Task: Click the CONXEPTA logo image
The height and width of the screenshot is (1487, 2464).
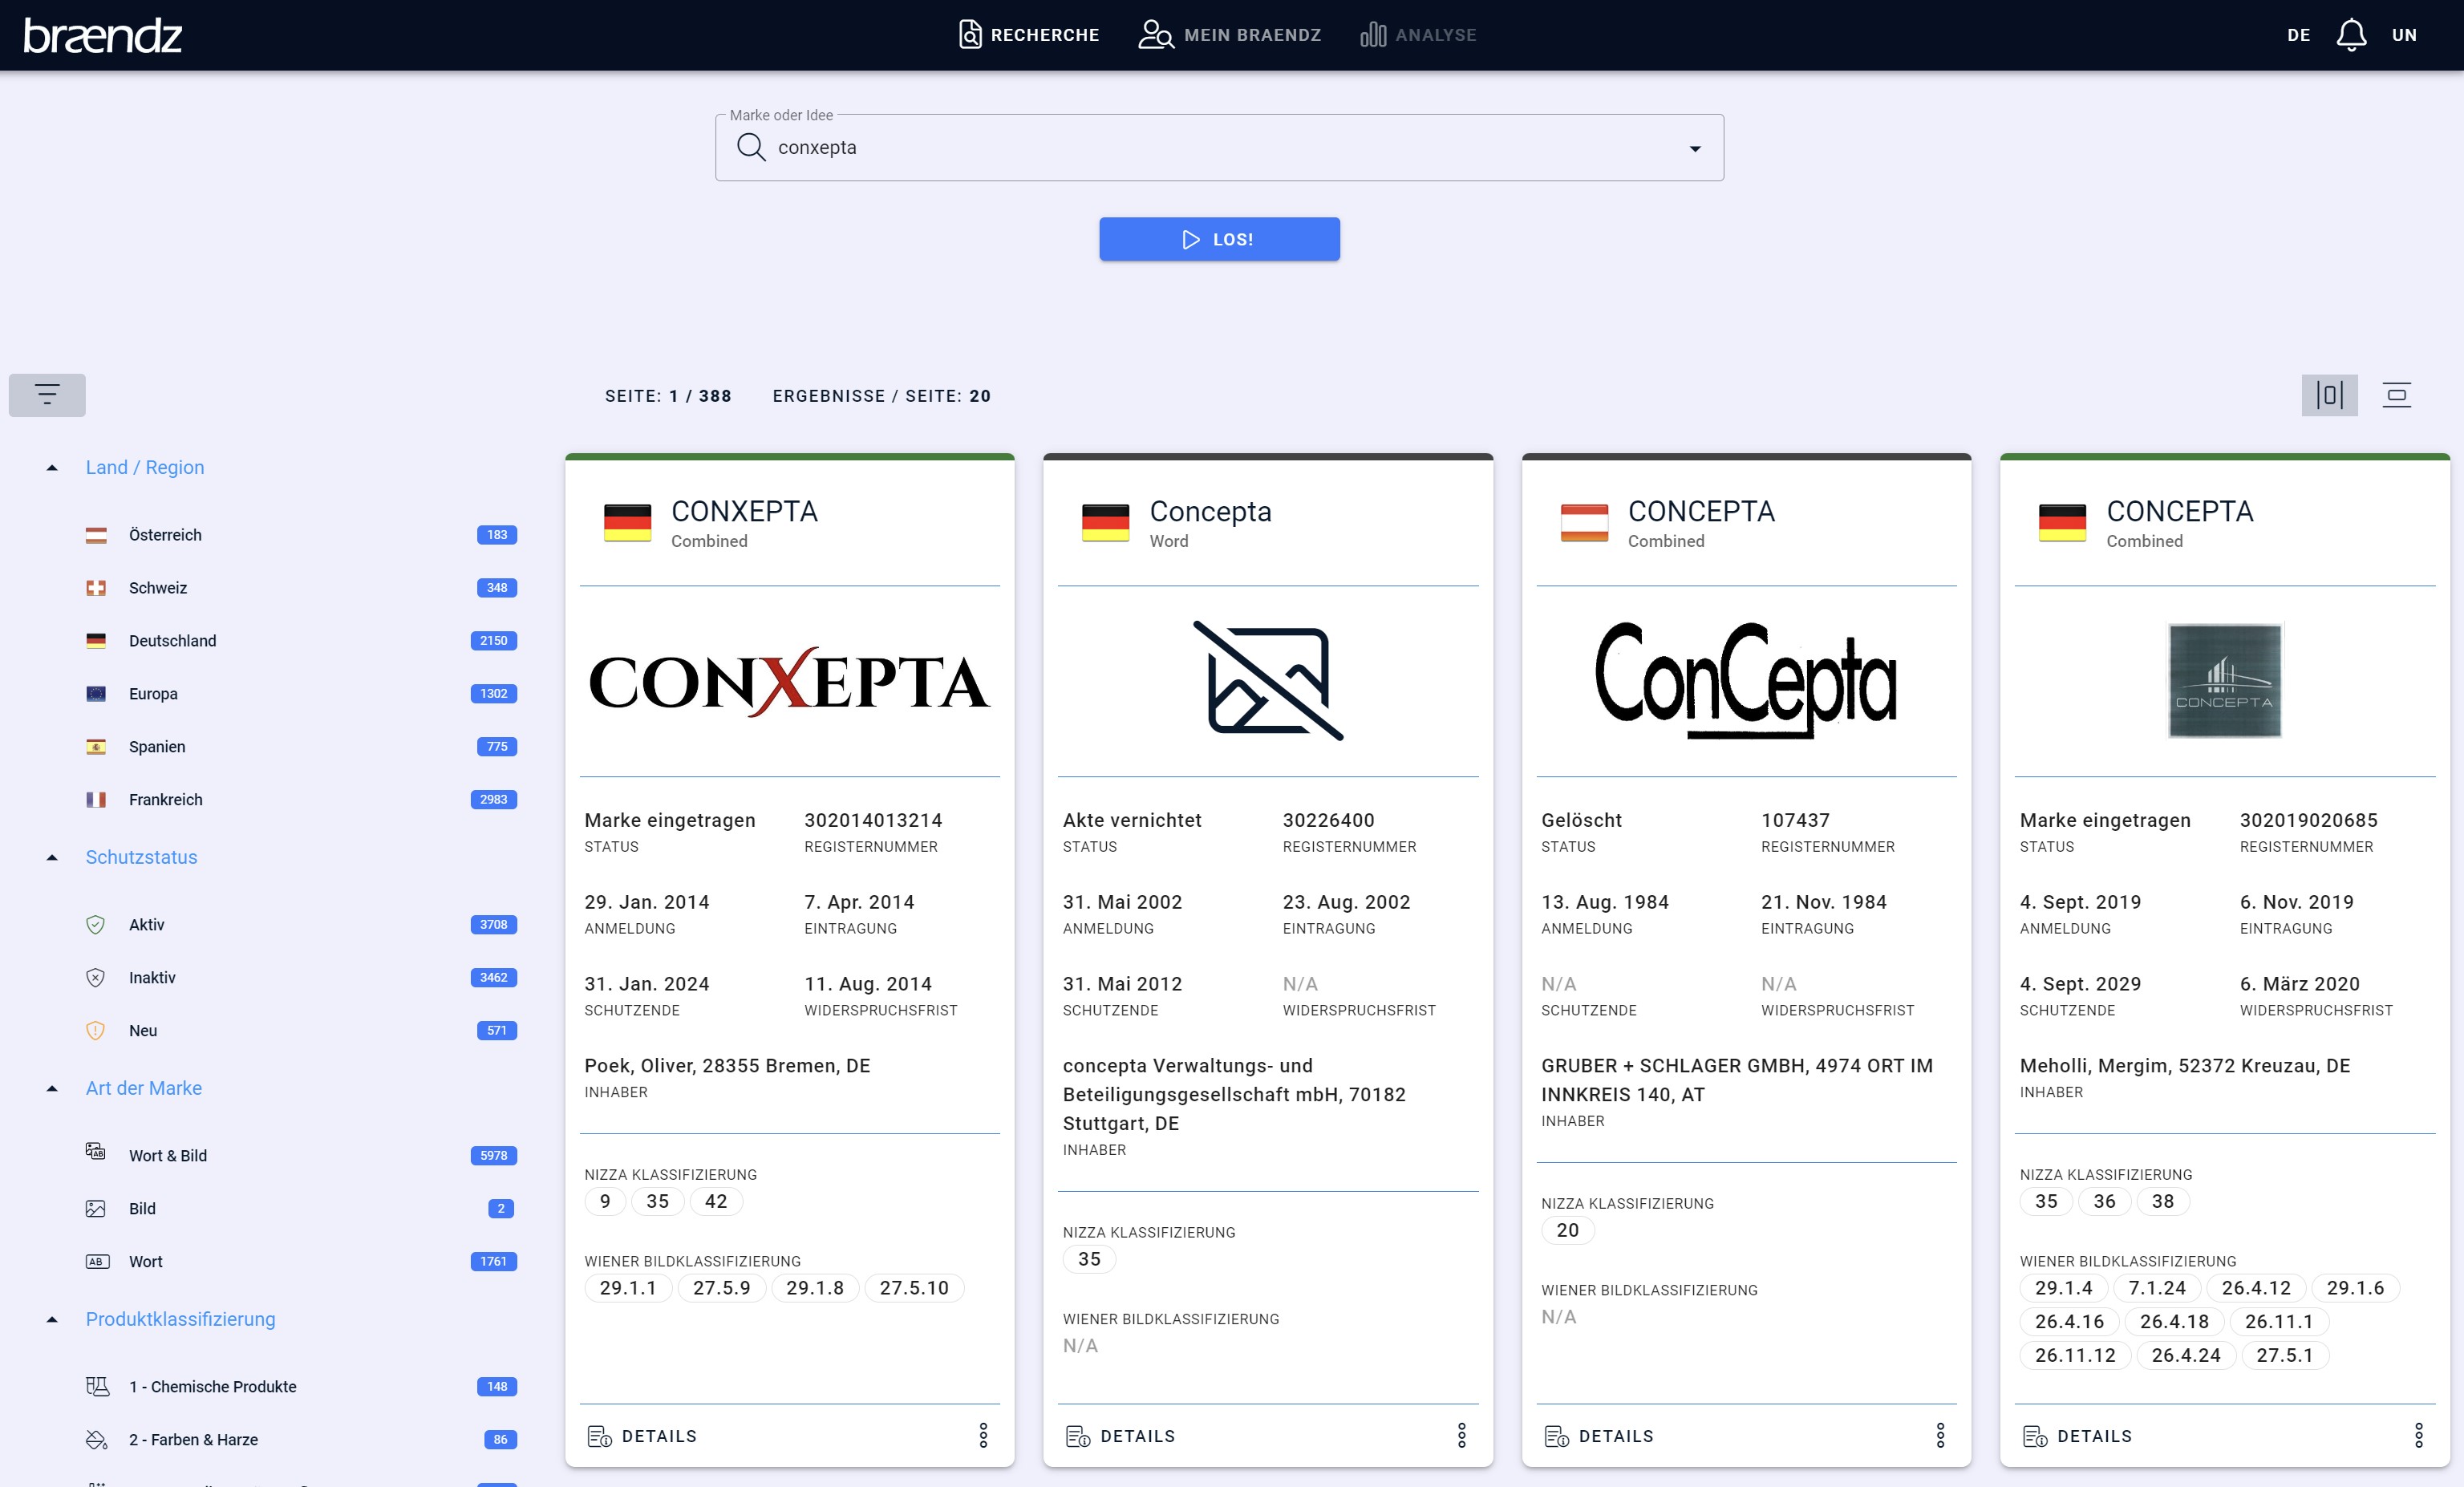Action: point(789,682)
